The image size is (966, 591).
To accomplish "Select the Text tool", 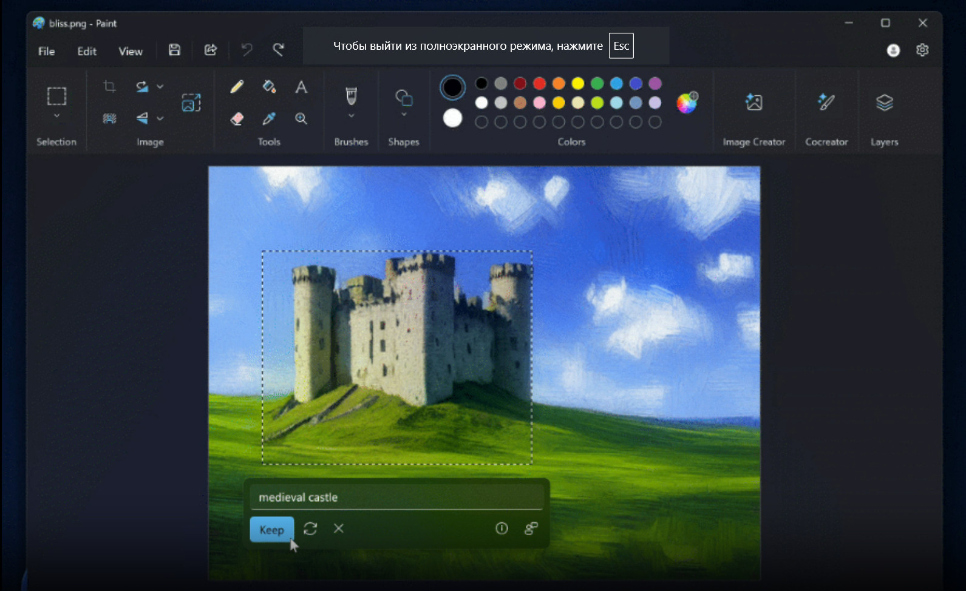I will [x=301, y=87].
